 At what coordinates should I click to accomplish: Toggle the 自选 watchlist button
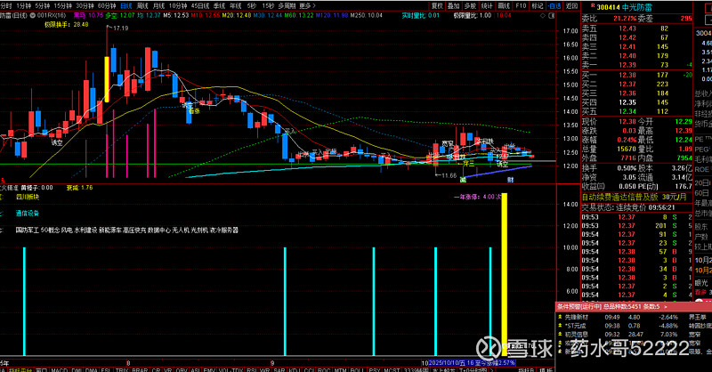pos(554,6)
